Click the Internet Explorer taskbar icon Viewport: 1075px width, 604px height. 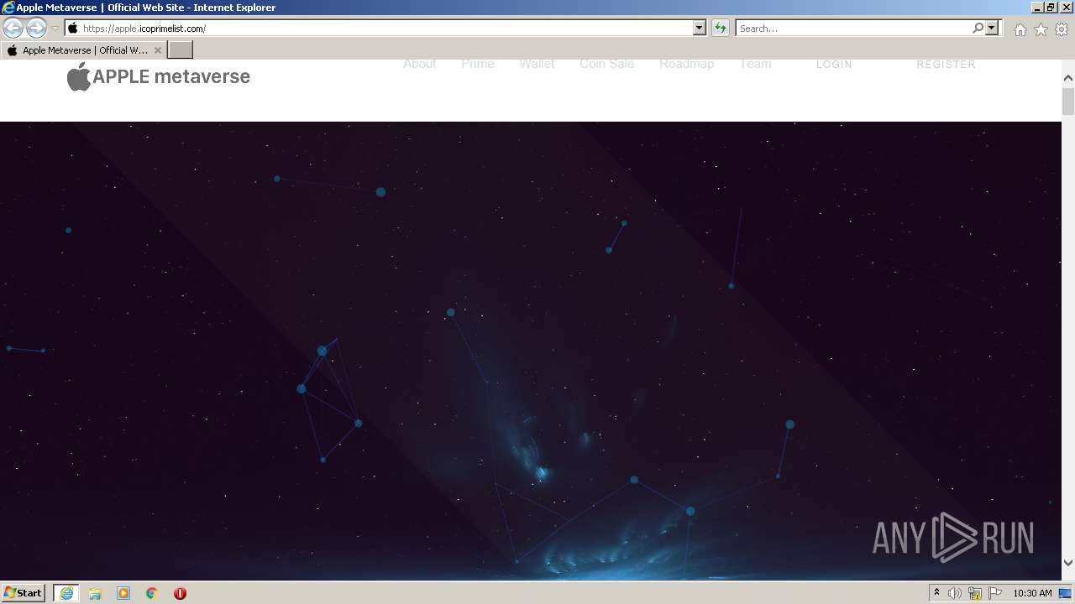66,593
